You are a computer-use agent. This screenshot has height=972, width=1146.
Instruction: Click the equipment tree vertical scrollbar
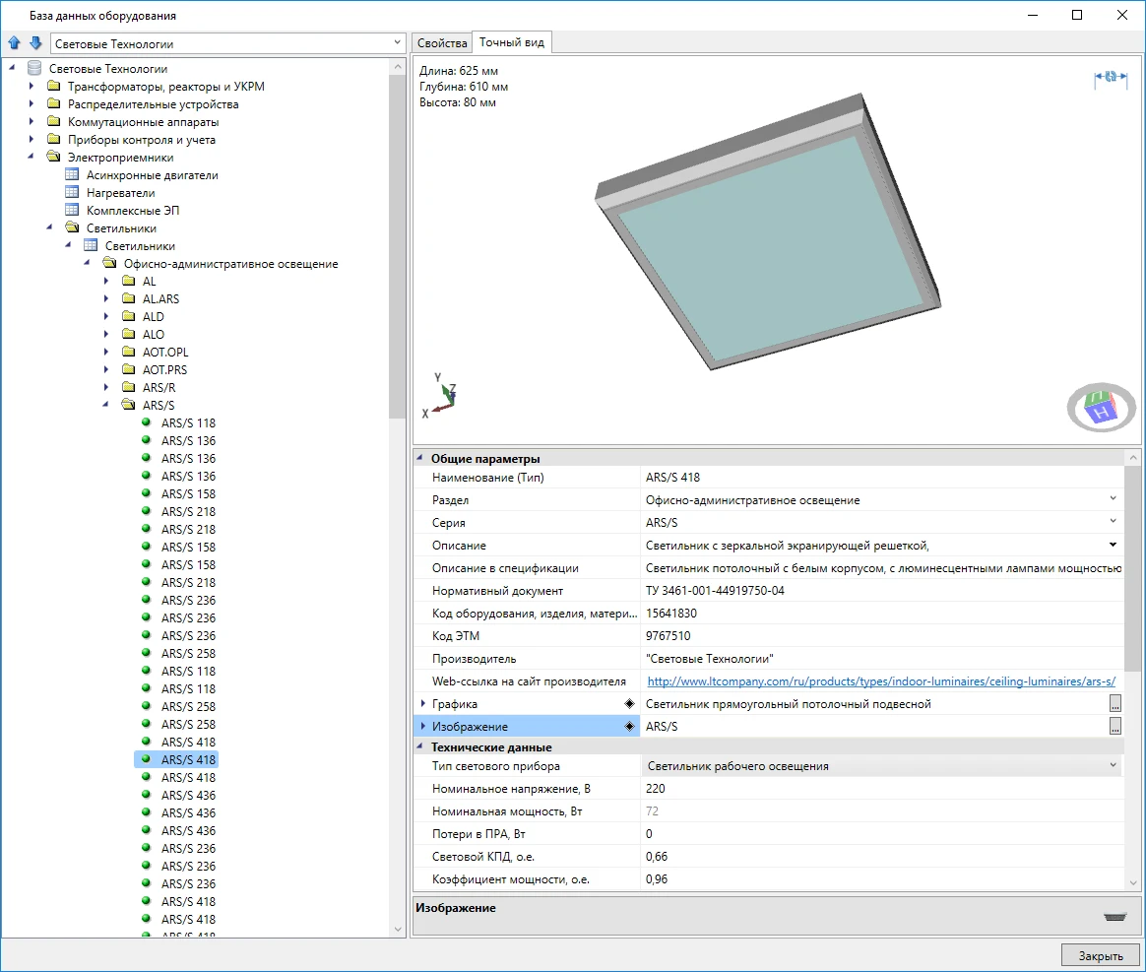point(398,246)
